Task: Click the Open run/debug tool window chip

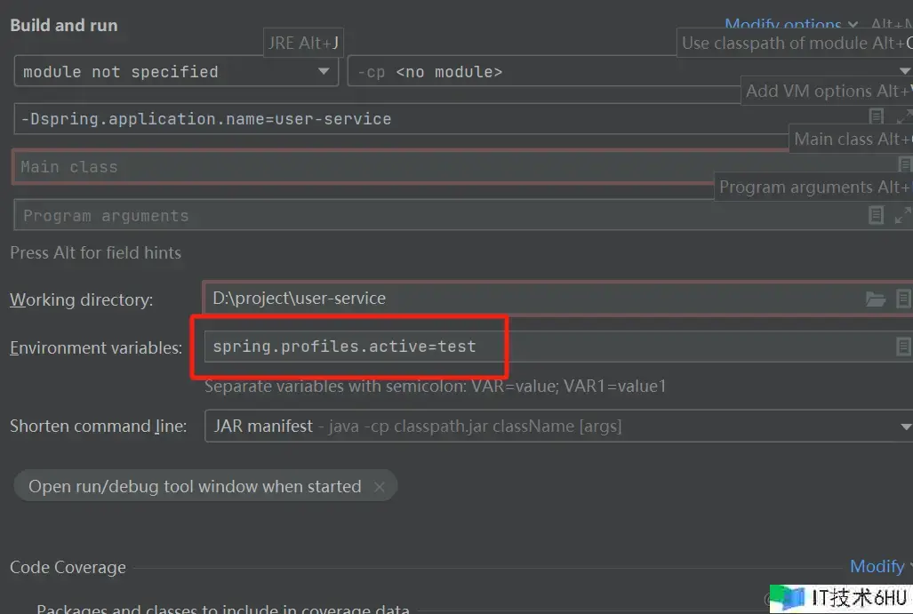Action: click(x=195, y=487)
